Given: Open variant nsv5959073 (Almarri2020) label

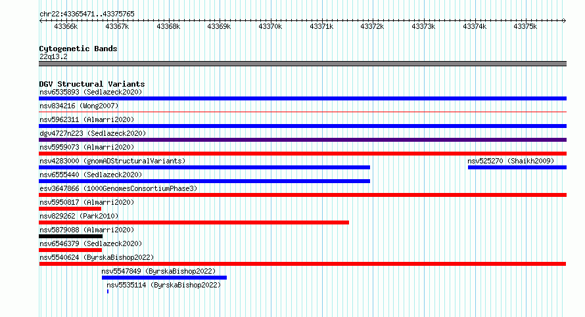Looking at the screenshot, I should coord(87,147).
